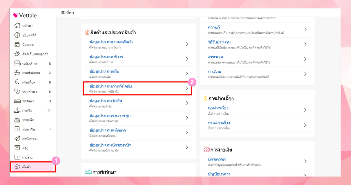This screenshot has height=185, width=351.
Task: Open นัดหมาย calendar icon in sidebar
Action: [17, 45]
